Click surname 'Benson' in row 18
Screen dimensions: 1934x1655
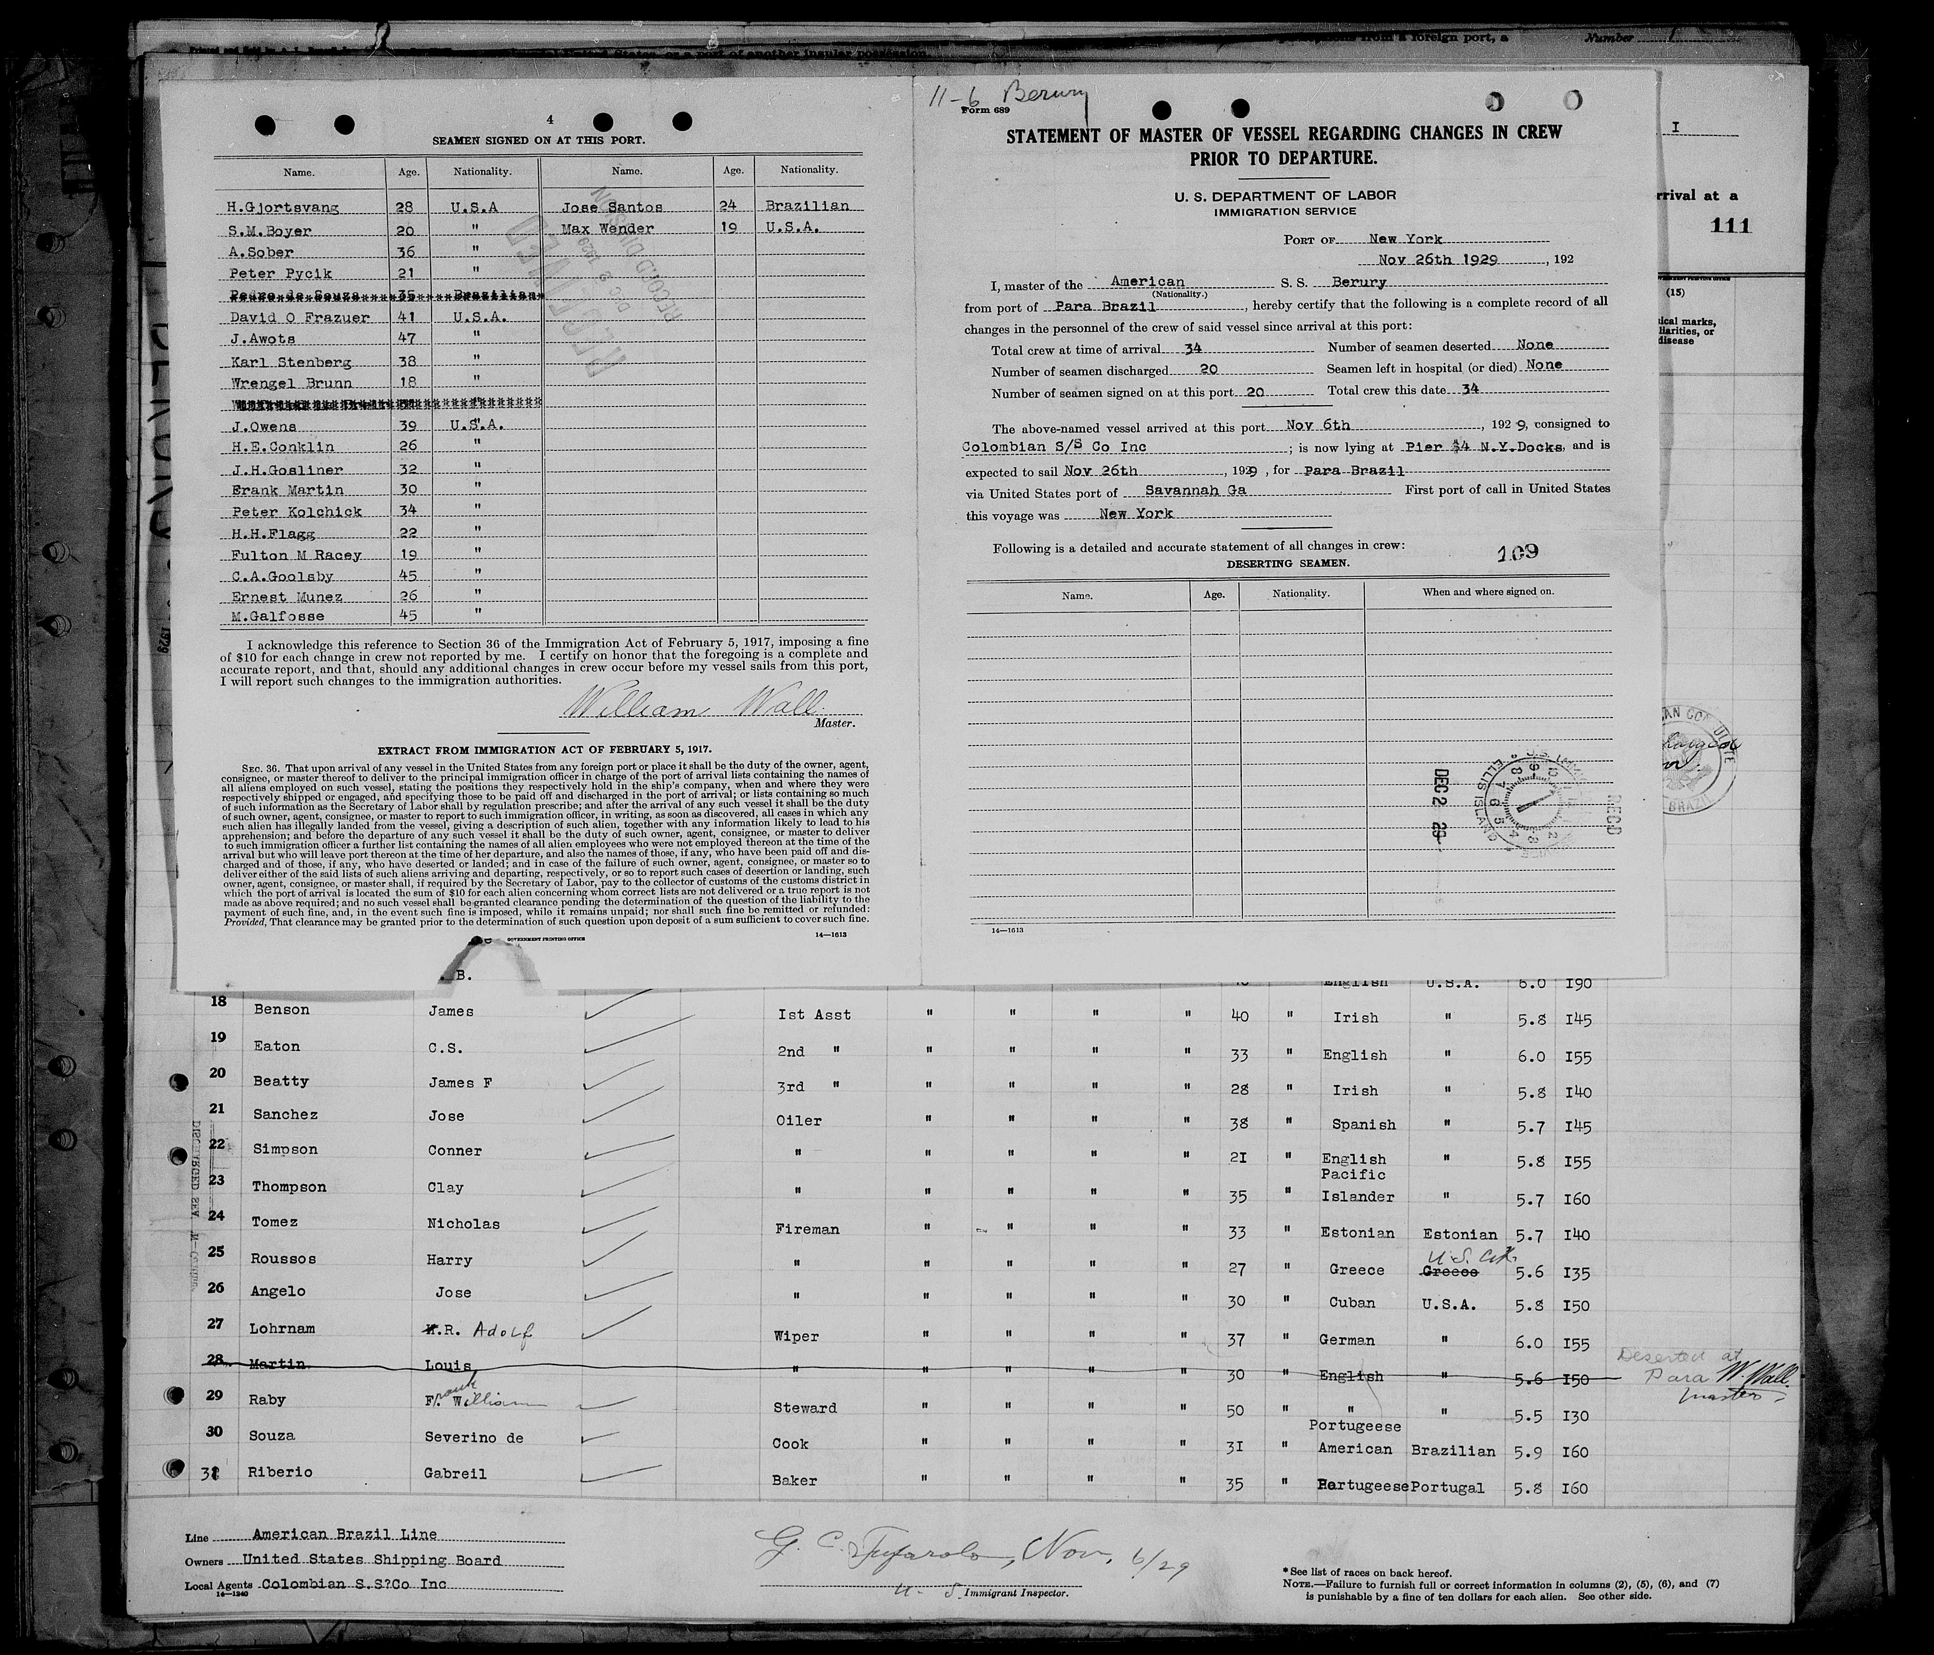281,1010
